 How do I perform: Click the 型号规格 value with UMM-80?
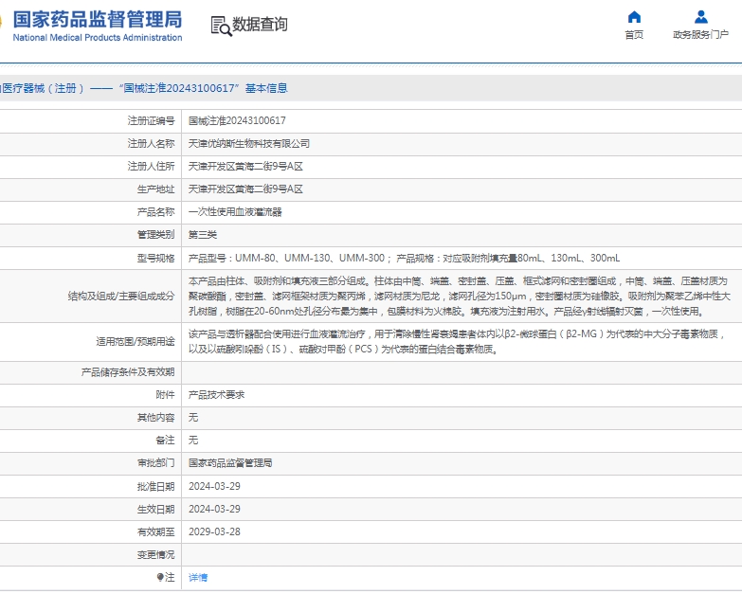404,258
